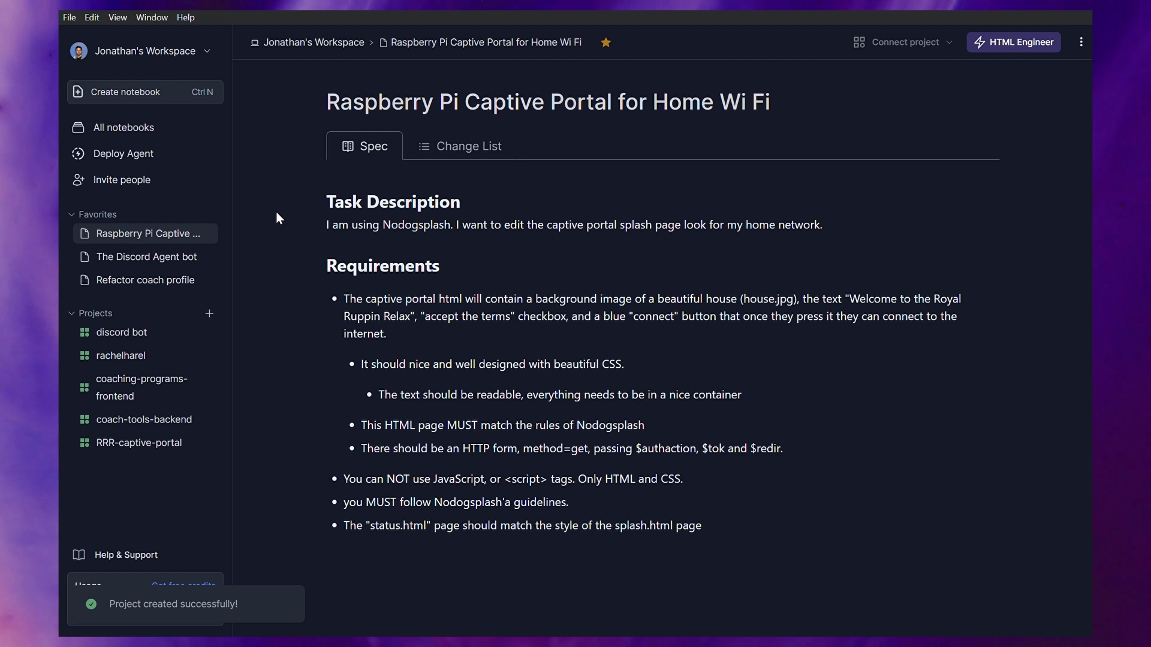Image resolution: width=1151 pixels, height=647 pixels.
Task: Click Help & Support link
Action: pyautogui.click(x=126, y=555)
